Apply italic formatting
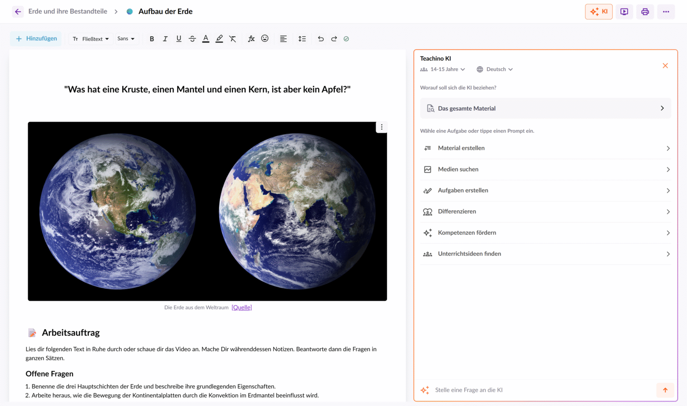 (x=165, y=39)
